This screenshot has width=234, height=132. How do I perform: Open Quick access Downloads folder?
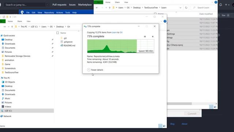(10, 44)
